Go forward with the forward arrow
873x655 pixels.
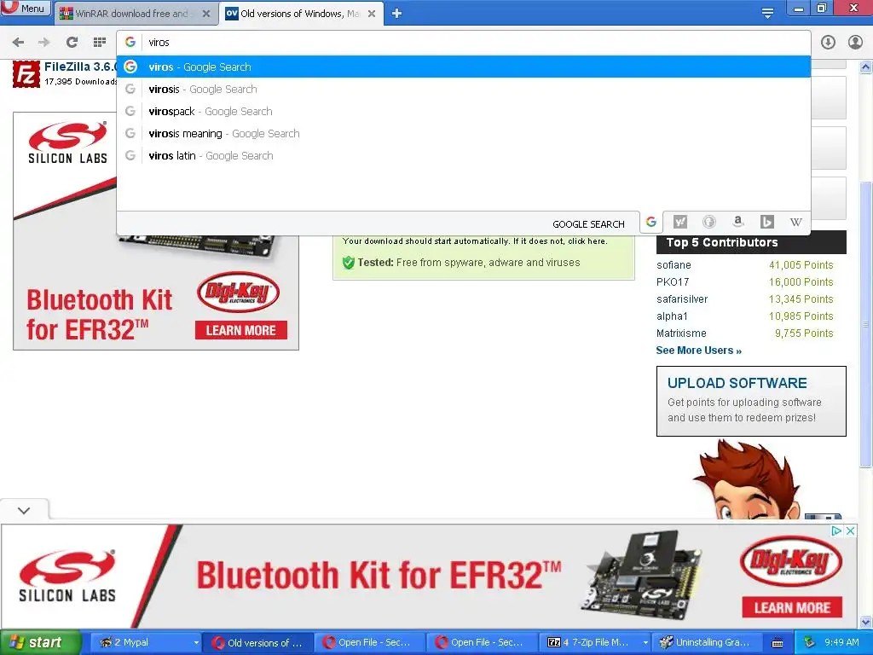[x=44, y=43]
